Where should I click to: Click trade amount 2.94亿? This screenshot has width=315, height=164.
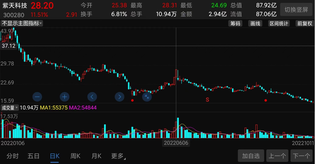[x=218, y=14]
